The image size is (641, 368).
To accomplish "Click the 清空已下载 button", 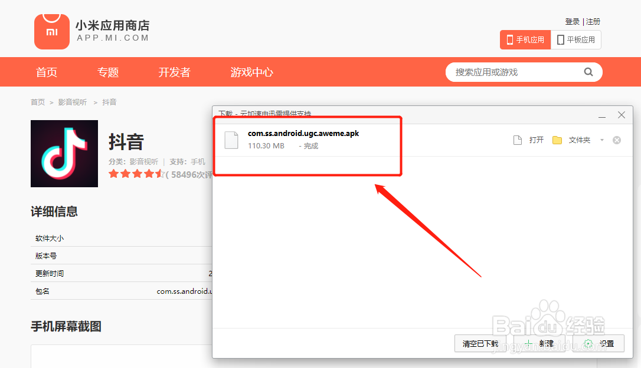I will [x=480, y=343].
